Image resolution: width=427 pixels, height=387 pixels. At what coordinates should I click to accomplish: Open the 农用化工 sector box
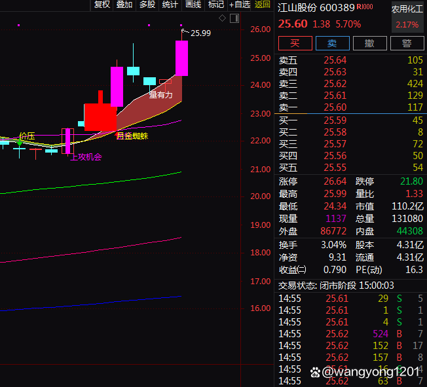click(407, 17)
